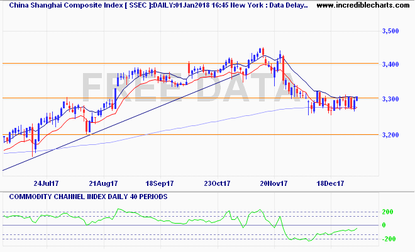Select the 3,200 price axis label
This screenshot has height=252, width=415.
(x=390, y=135)
